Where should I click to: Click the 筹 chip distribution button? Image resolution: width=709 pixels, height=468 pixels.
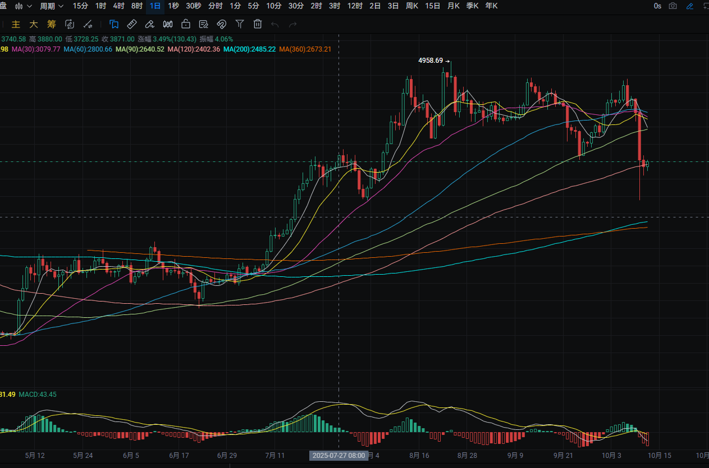pos(52,24)
